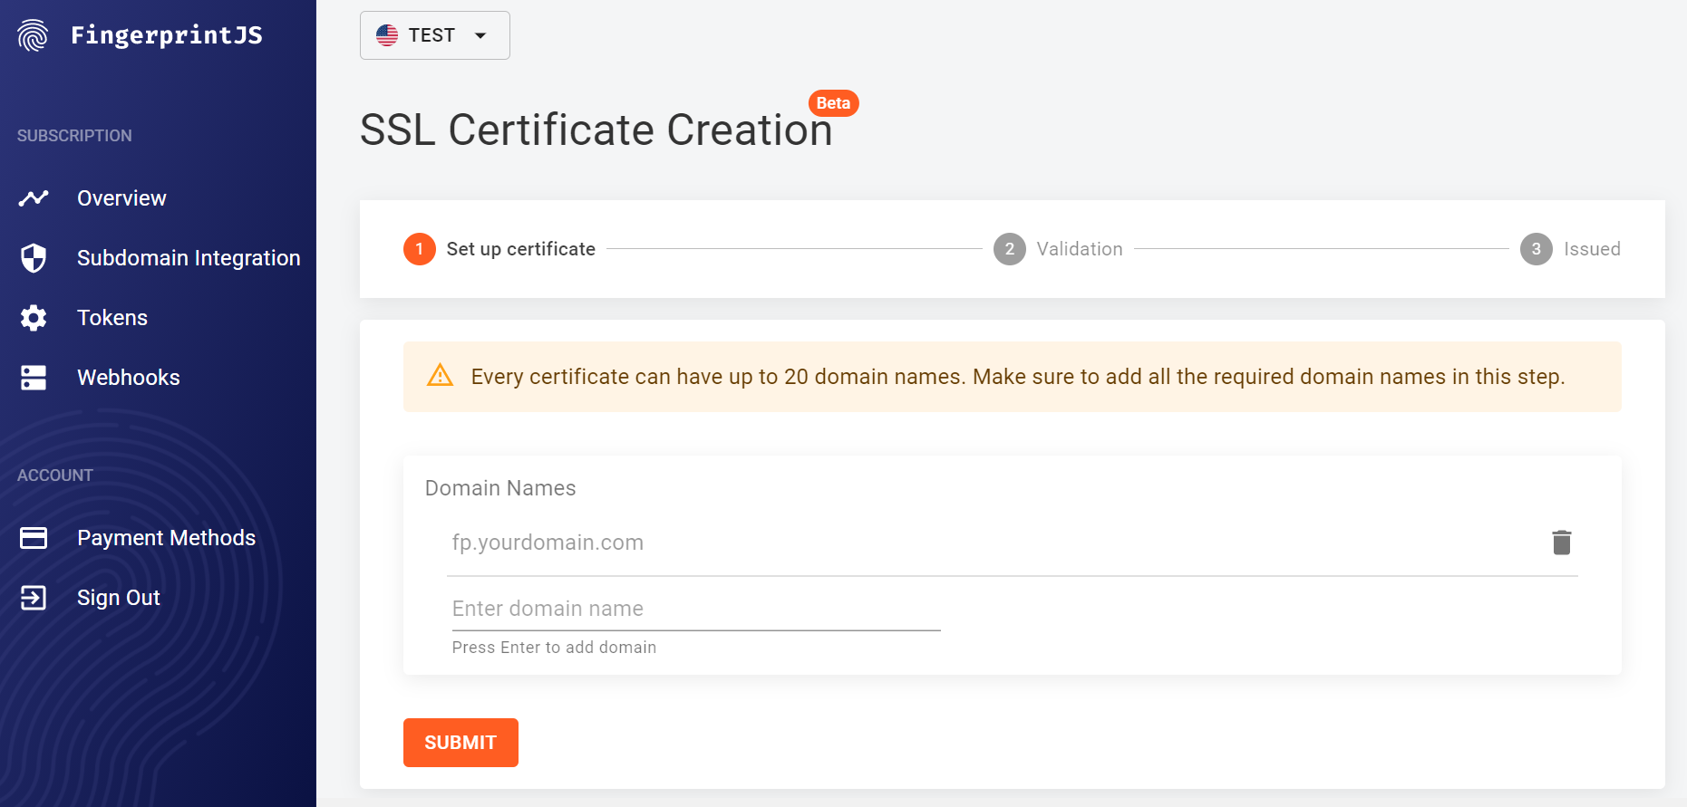The height and width of the screenshot is (807, 1687).
Task: Select step 1 Set up certificate
Action: point(499,249)
